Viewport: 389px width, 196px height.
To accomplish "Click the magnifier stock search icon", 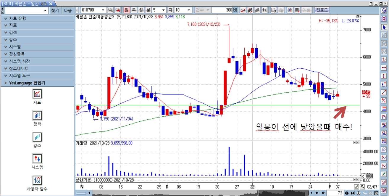I will click(x=110, y=10).
